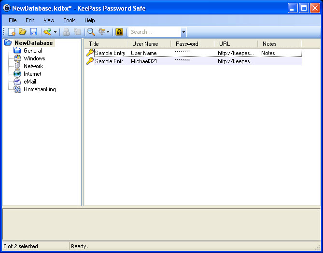Click the Open Database folder icon
Image resolution: width=323 pixels, height=253 pixels.
[x=23, y=32]
